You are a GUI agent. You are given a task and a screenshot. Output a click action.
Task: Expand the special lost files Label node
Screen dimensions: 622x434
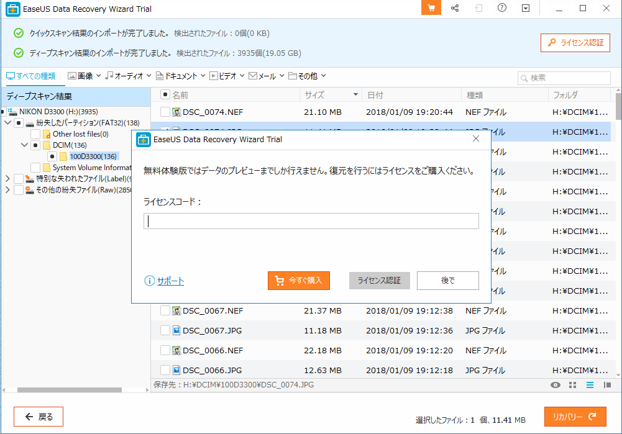(7, 179)
